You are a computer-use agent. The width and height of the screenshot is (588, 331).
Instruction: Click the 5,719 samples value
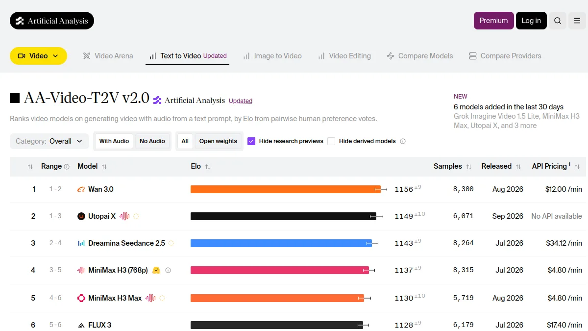pyautogui.click(x=464, y=298)
